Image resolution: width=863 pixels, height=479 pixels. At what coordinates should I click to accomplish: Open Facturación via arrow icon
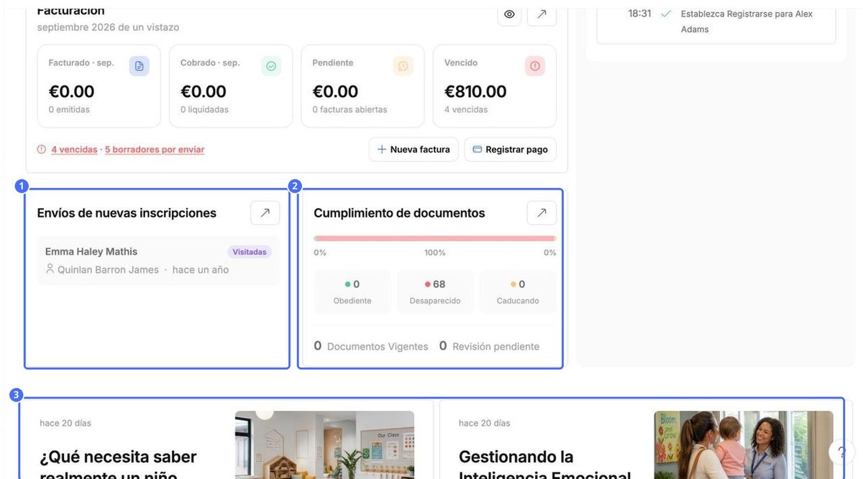click(x=542, y=14)
